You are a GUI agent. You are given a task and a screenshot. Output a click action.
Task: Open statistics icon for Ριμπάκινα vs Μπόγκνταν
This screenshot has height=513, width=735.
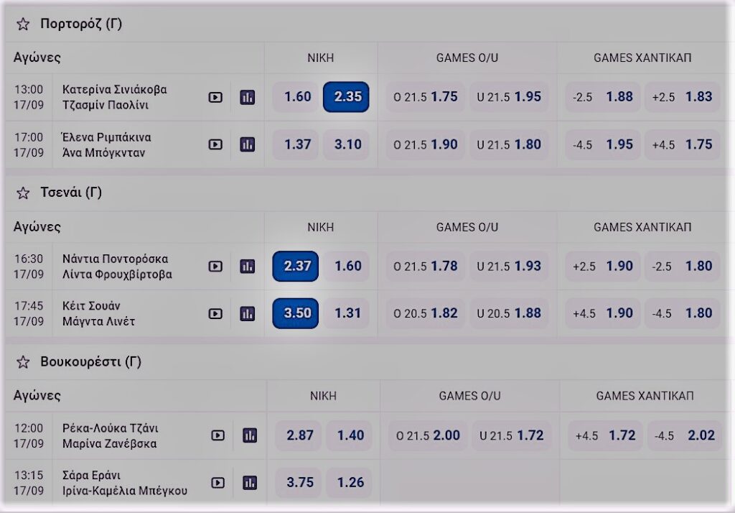coord(247,144)
